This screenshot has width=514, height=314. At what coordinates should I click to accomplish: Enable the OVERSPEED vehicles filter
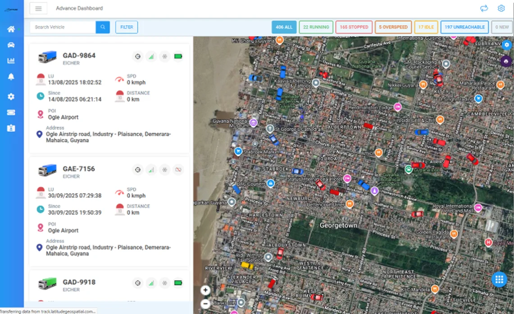pyautogui.click(x=393, y=27)
